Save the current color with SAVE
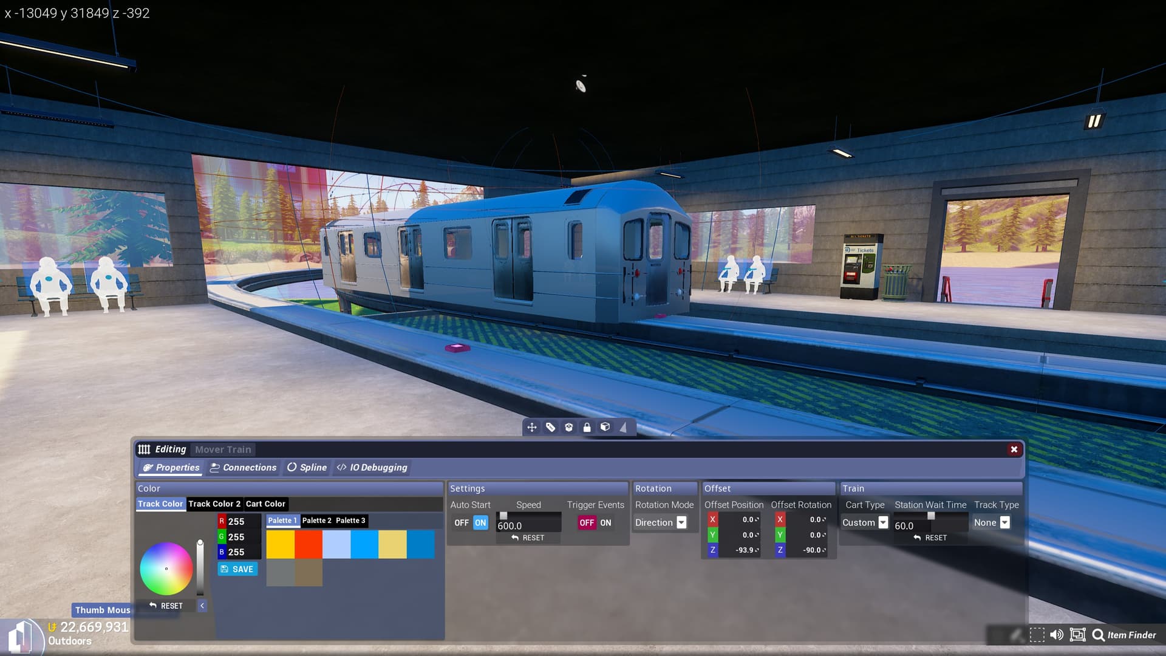This screenshot has height=656, width=1166. [x=237, y=569]
